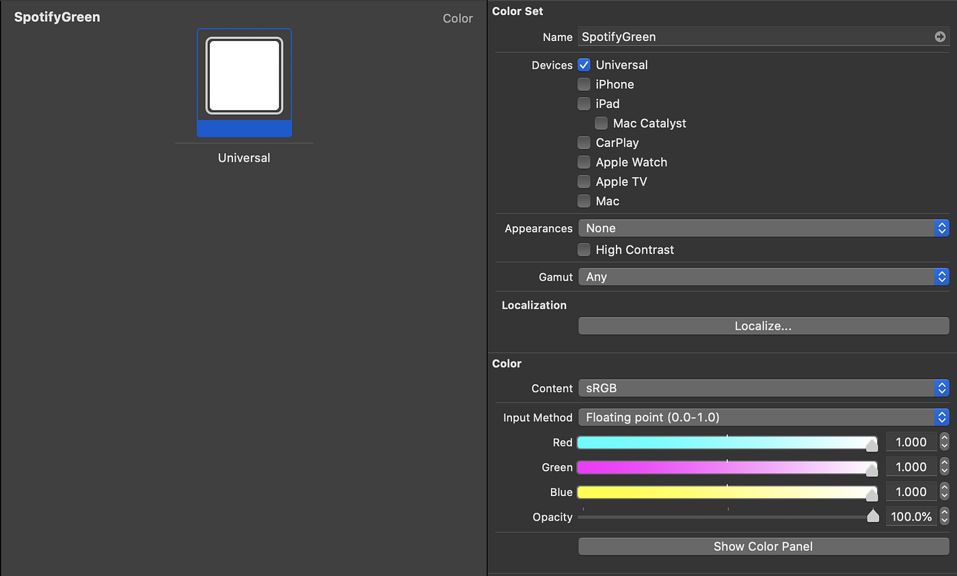Enable the iPad device checkbox
Screen dimensions: 957x576
584,103
